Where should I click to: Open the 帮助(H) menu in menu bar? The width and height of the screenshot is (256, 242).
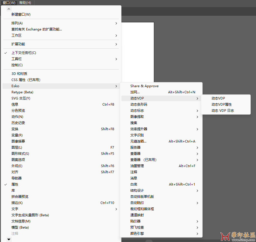coord(25,3)
